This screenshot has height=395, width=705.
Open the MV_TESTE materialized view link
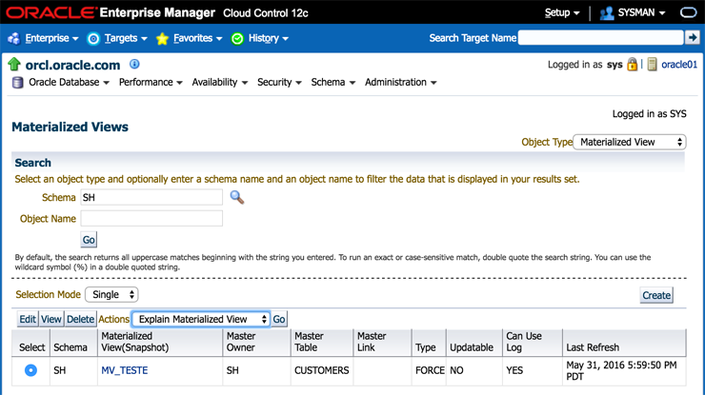pyautogui.click(x=124, y=370)
